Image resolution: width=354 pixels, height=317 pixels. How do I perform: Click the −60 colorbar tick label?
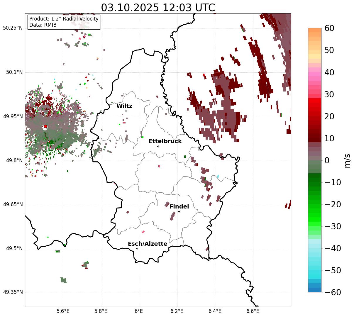point(333,292)
